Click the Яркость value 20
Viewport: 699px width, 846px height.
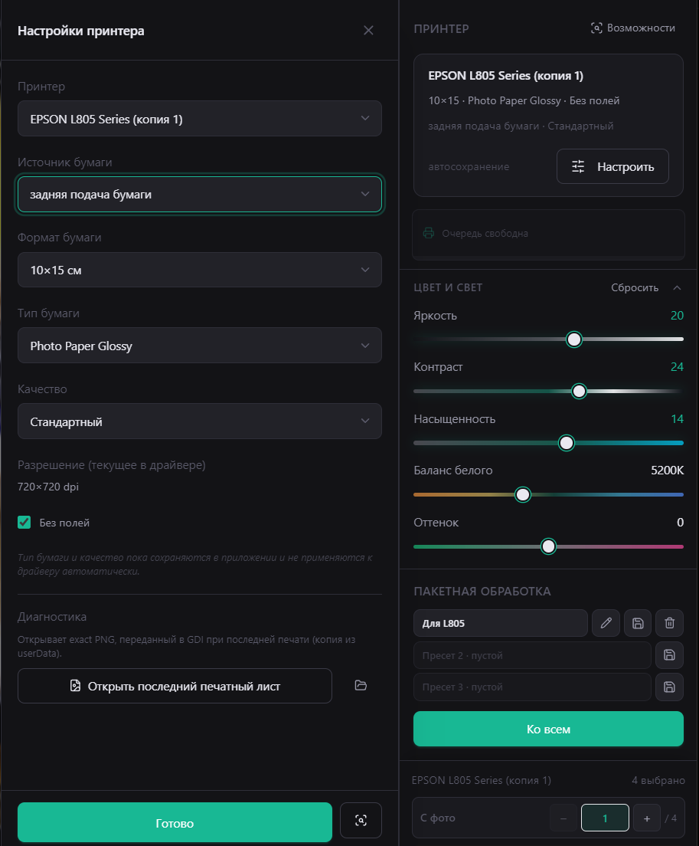(677, 315)
